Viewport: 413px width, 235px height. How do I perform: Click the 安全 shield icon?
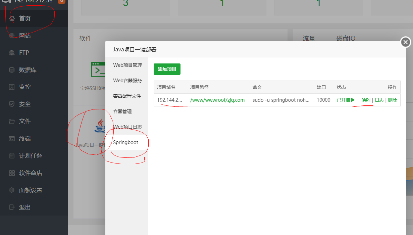pos(12,104)
